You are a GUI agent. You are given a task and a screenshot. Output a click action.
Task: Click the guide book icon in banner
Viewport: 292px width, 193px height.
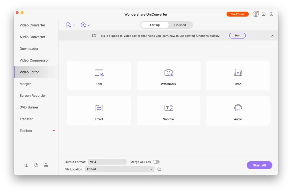pos(94,36)
